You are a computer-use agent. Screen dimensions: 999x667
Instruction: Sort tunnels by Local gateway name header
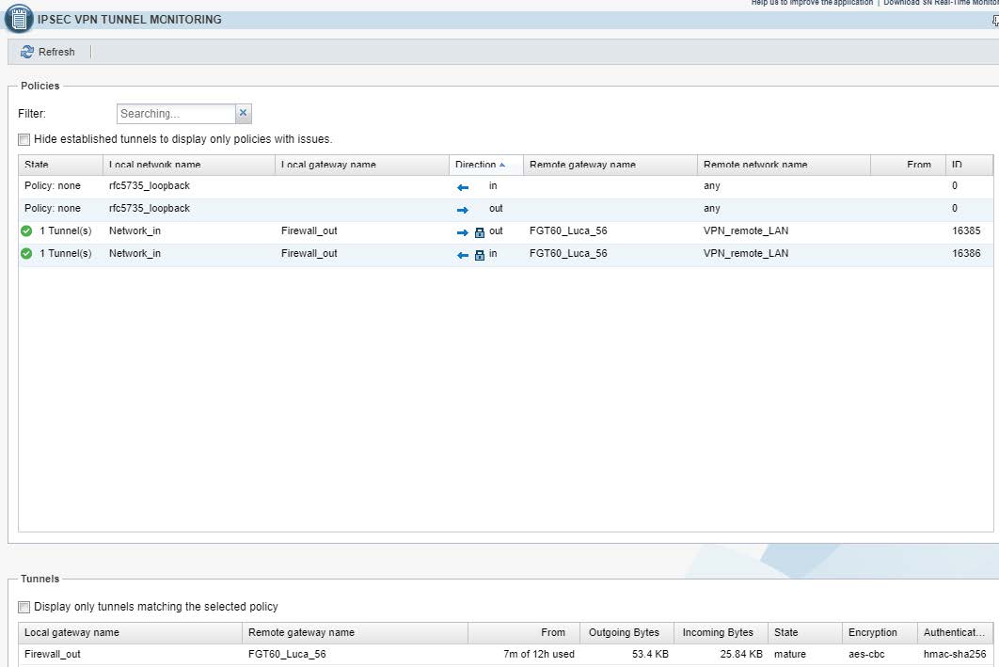pos(130,632)
